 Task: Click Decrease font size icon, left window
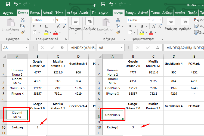tap(64, 26)
